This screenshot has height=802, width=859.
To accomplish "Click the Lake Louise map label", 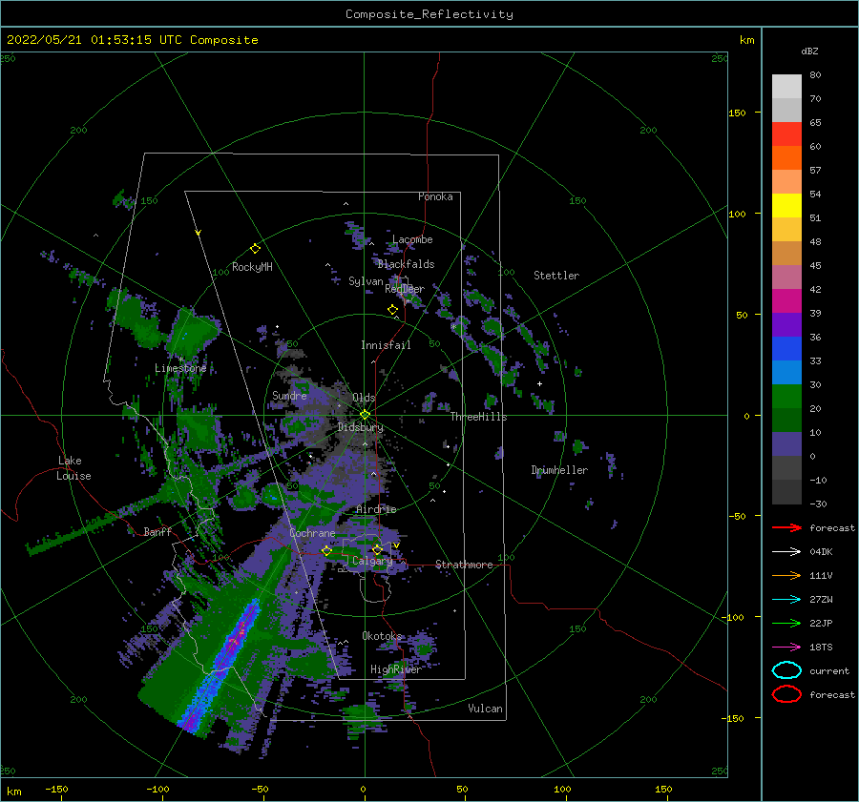I will click(x=73, y=468).
